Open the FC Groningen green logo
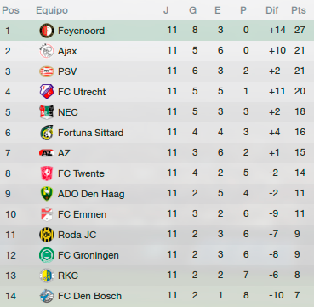314x307 pixels. [x=47, y=255]
